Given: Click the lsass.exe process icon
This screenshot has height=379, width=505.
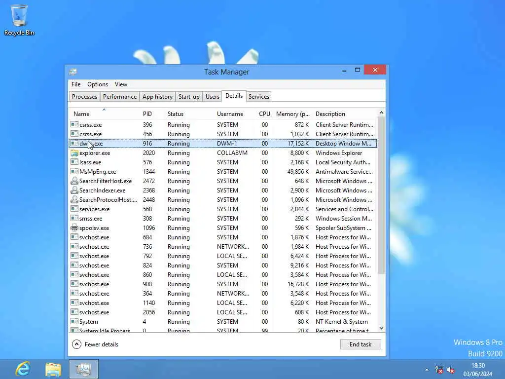Looking at the screenshot, I should (74, 162).
